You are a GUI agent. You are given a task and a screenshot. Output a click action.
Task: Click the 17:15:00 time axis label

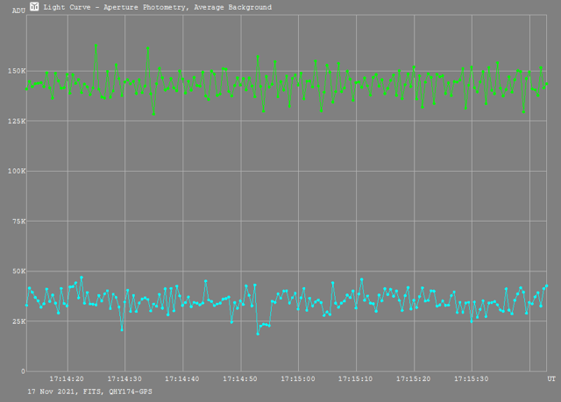pos(298,378)
